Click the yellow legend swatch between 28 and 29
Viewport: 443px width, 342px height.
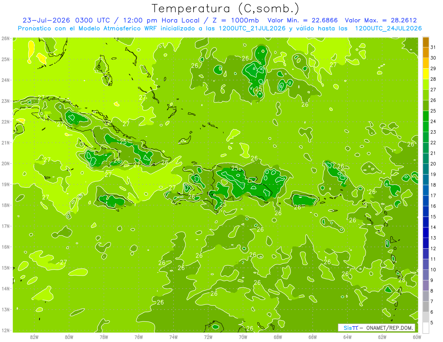[x=426, y=73]
